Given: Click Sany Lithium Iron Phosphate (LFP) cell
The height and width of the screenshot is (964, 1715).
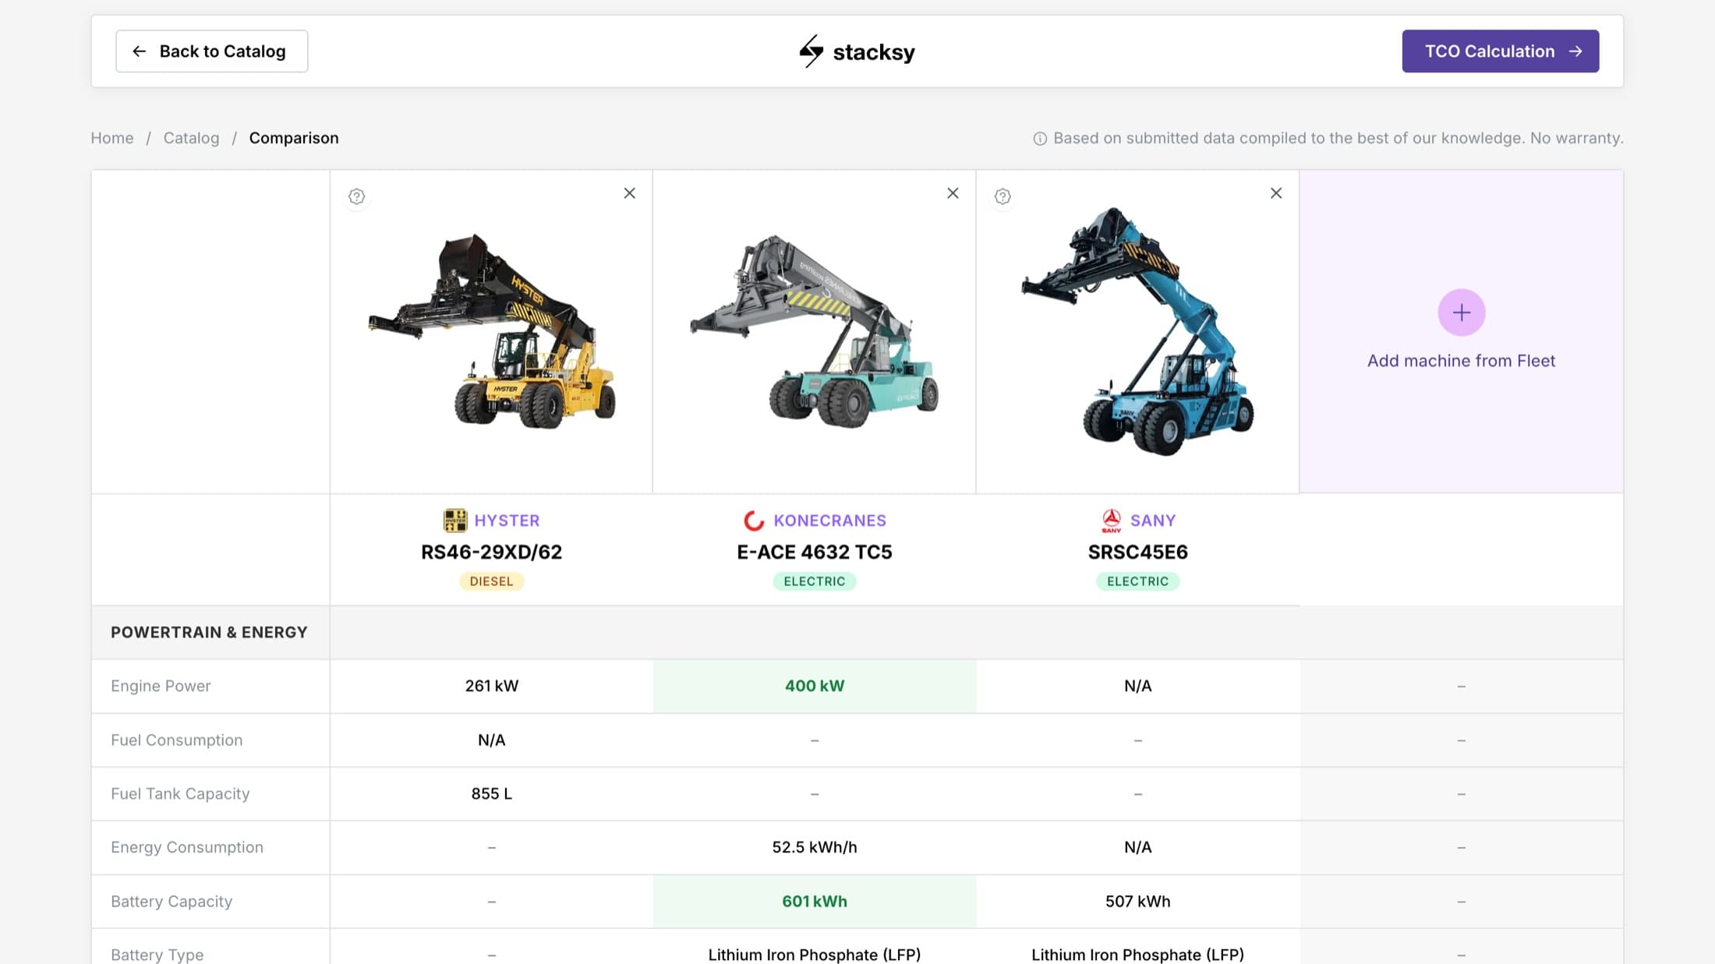Looking at the screenshot, I should pyautogui.click(x=1138, y=955).
